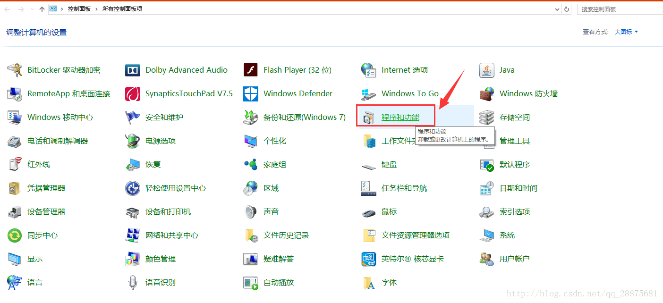This screenshot has height=303, width=663.
Task: Open the 自动播放 link
Action: [279, 282]
